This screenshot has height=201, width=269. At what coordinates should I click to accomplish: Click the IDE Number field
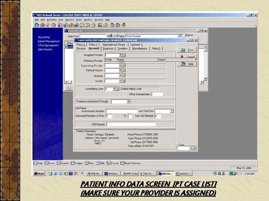131,124
